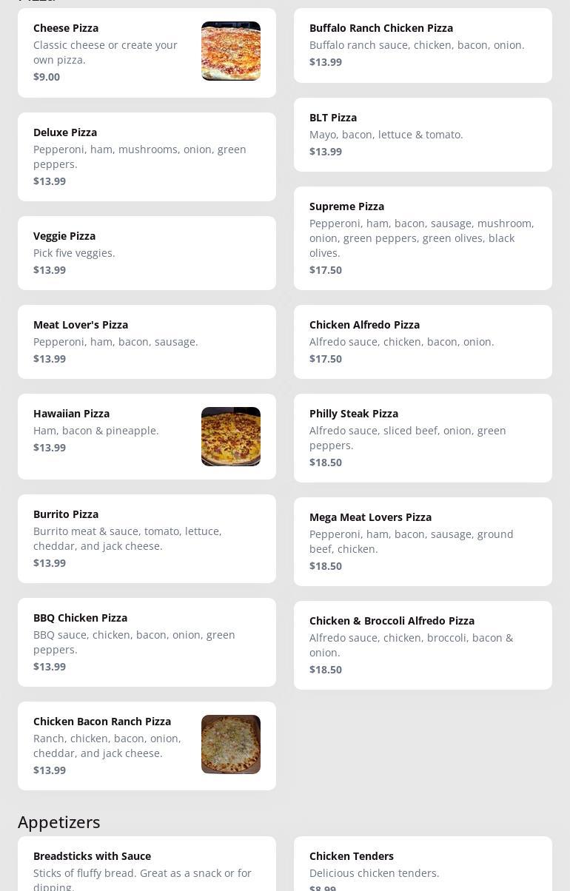Select the Supreme Pizza for $17.50
570x891 pixels.
(x=423, y=238)
